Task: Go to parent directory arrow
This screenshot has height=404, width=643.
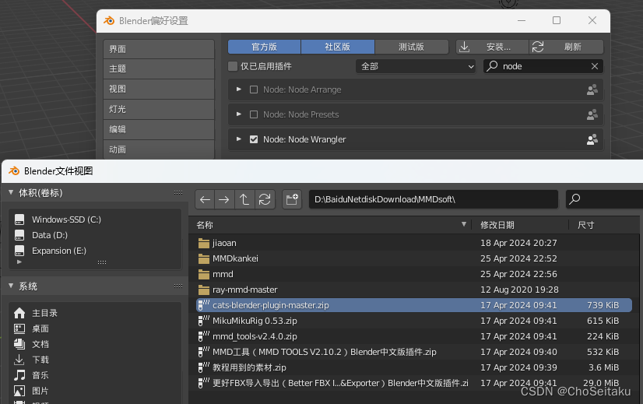Action: [x=244, y=200]
